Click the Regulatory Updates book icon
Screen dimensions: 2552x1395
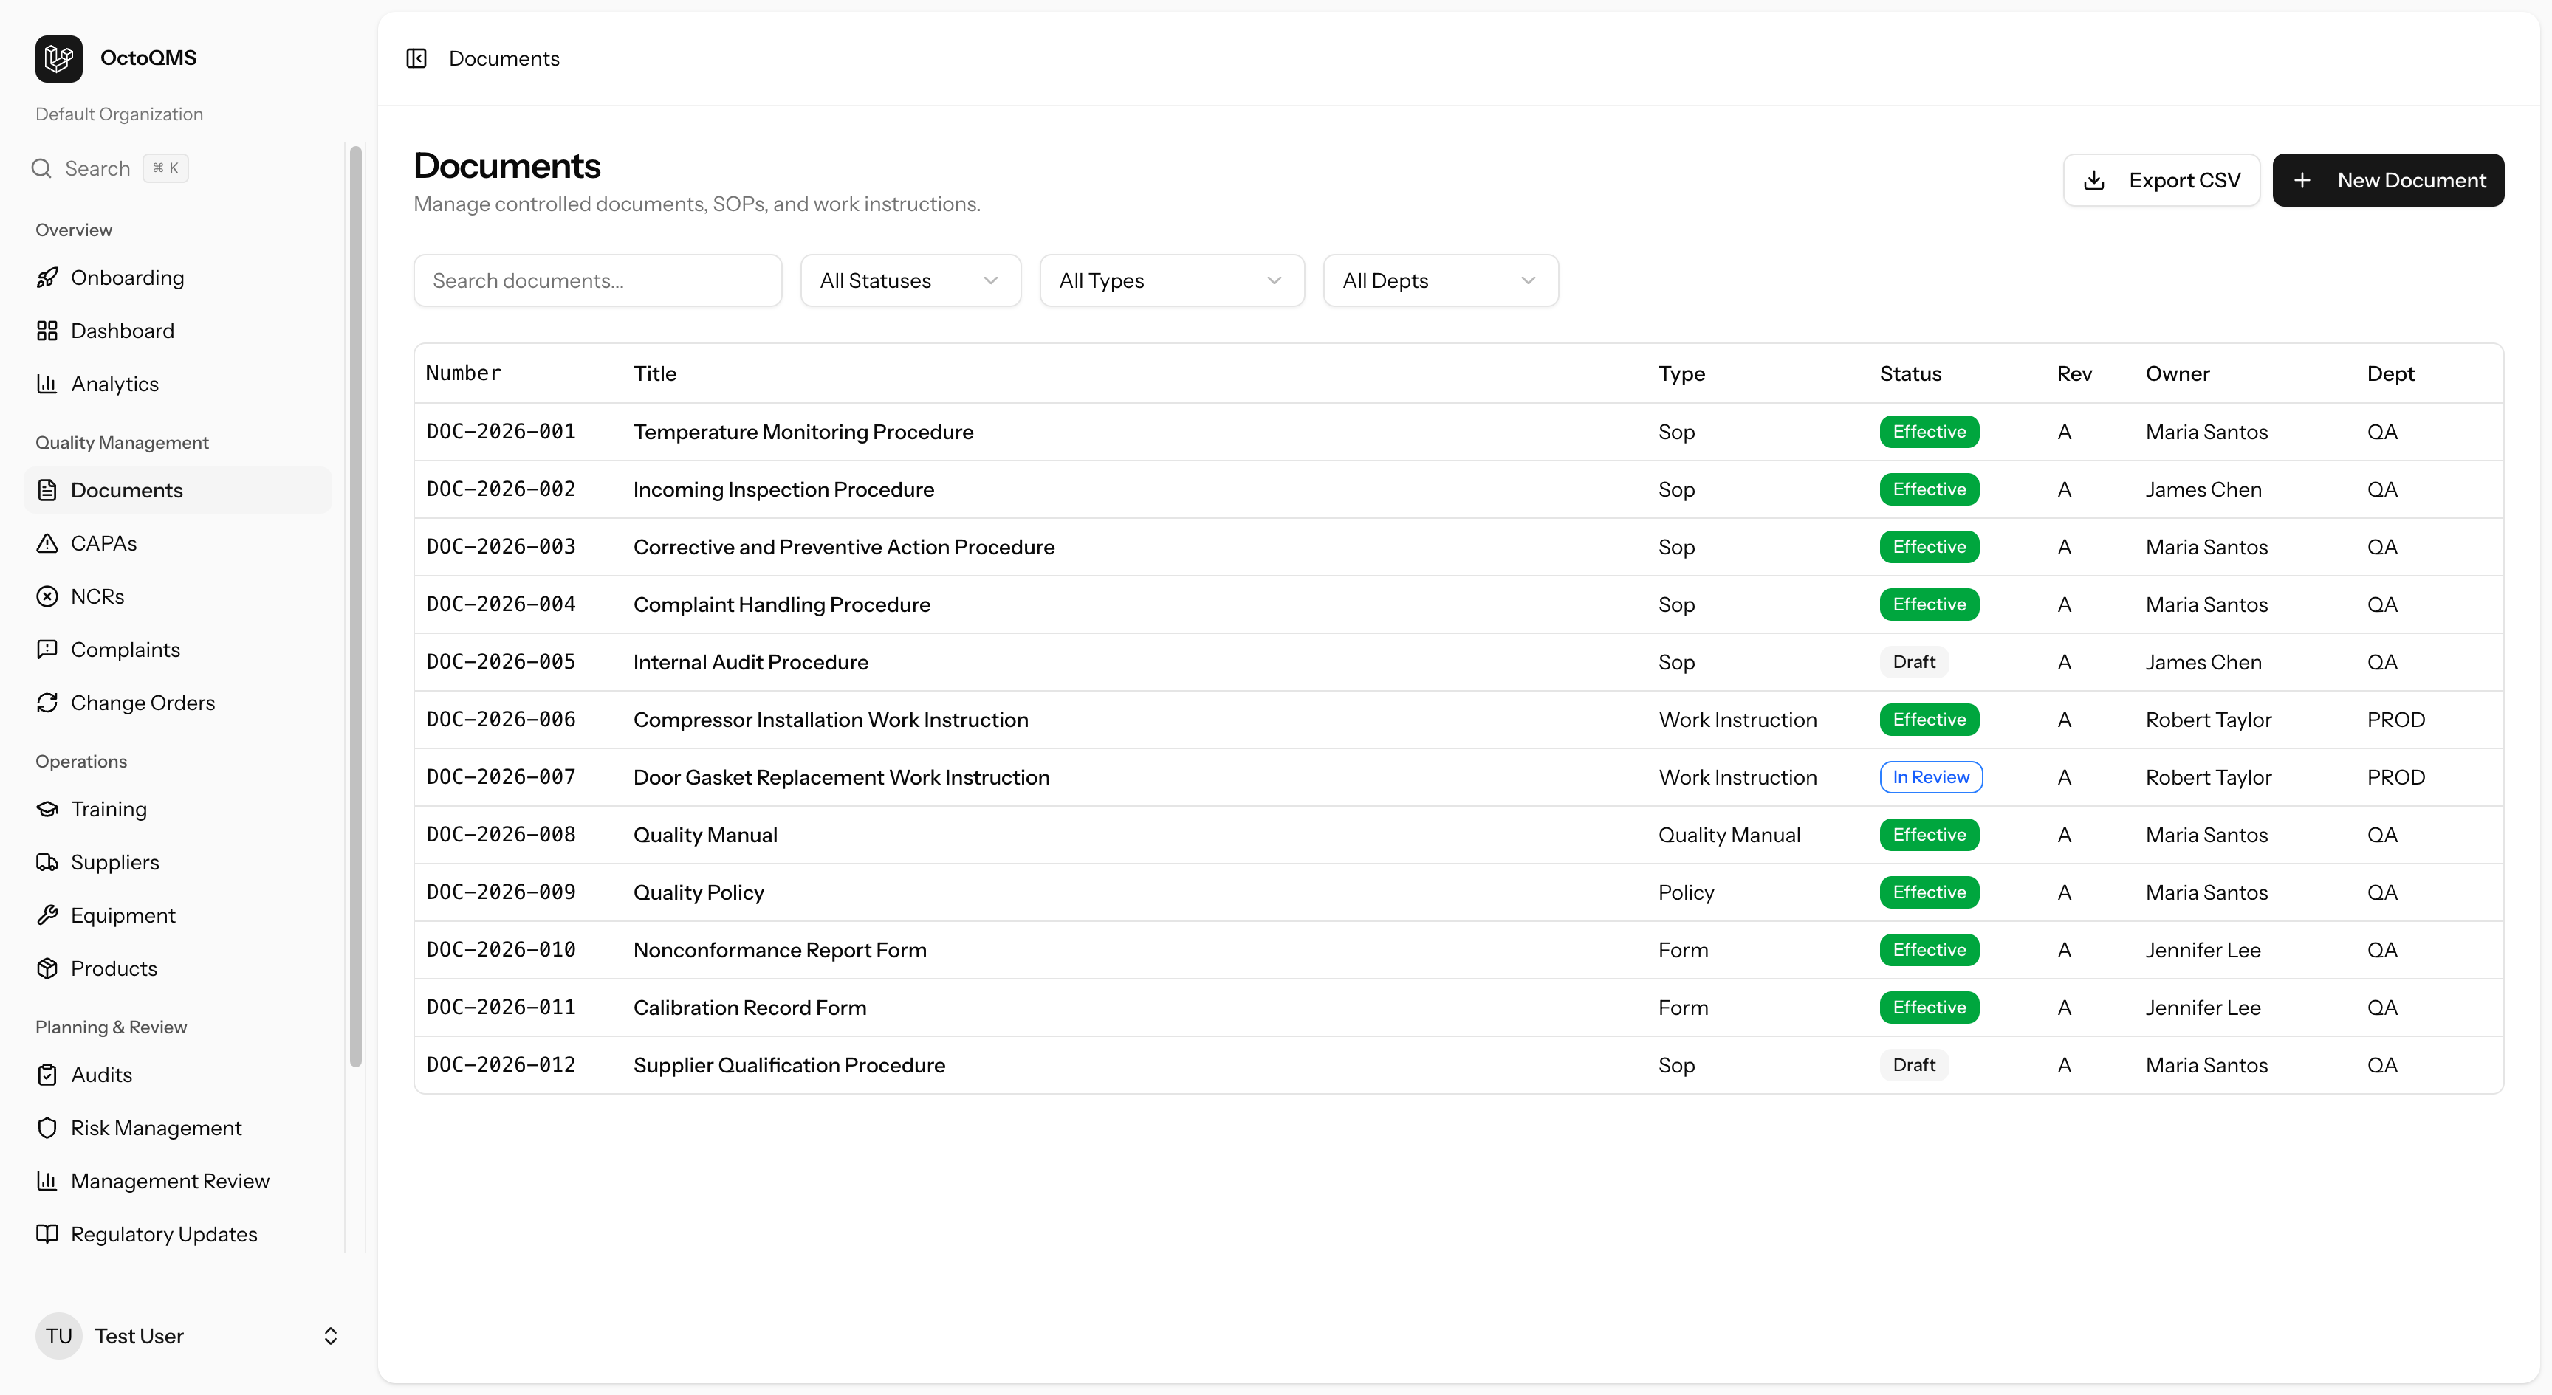47,1233
